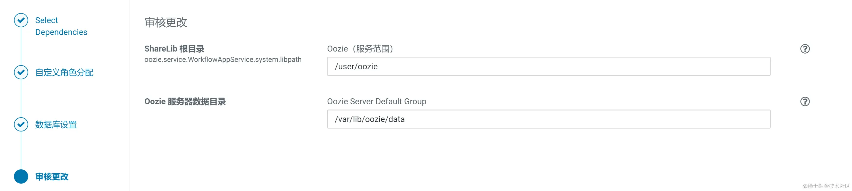Click the progress line connecting wizard steps

(x=20, y=99)
